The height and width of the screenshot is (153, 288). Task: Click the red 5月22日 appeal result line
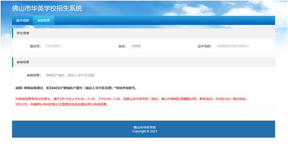(62, 104)
